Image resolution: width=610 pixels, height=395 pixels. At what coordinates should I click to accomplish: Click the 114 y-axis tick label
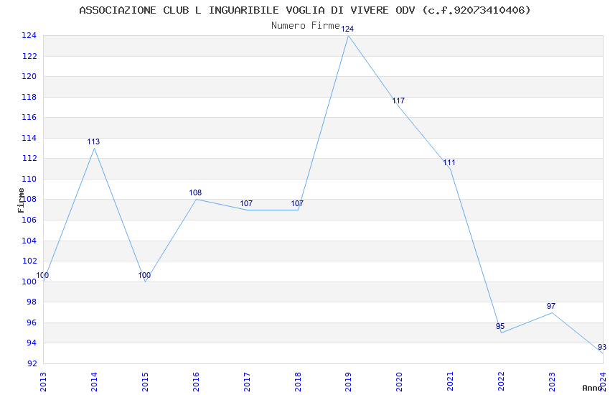tap(29, 138)
